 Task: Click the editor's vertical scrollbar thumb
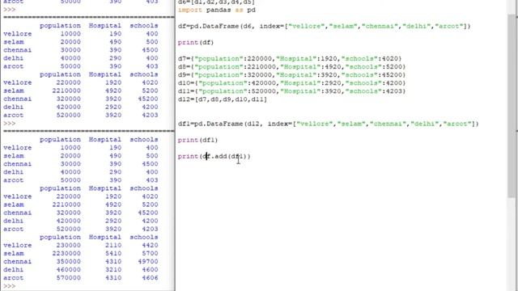point(512,106)
